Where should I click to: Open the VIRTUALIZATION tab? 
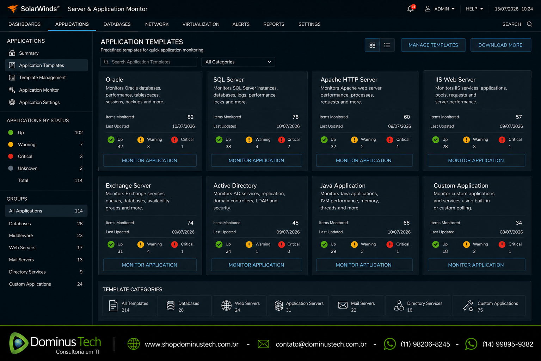[201, 24]
